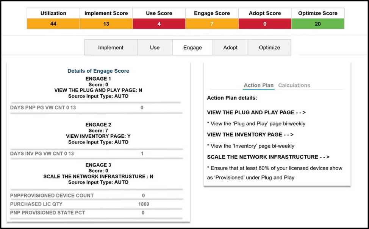The image size is (369, 229).
Task: Click the Optimize Score column header
Action: [x=317, y=13]
